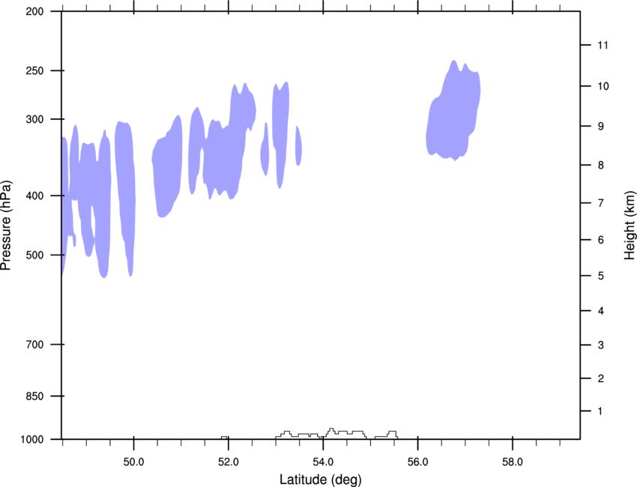637x487 pixels.
Task: Select the 200 pressure tick label
Action: [x=34, y=11]
